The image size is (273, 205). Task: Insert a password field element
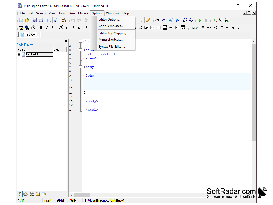tap(159, 27)
